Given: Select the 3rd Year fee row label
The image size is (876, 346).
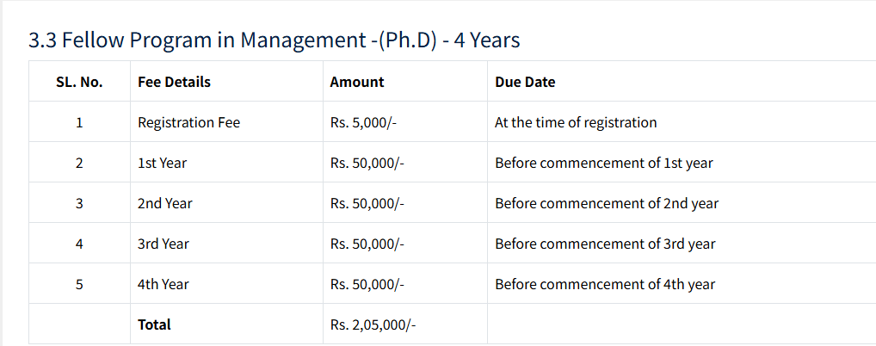Looking at the screenshot, I should pyautogui.click(x=163, y=244).
